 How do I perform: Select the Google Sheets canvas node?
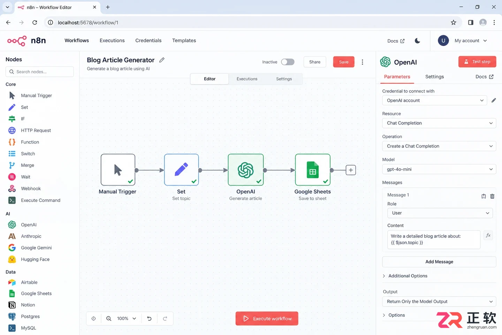coord(313,170)
